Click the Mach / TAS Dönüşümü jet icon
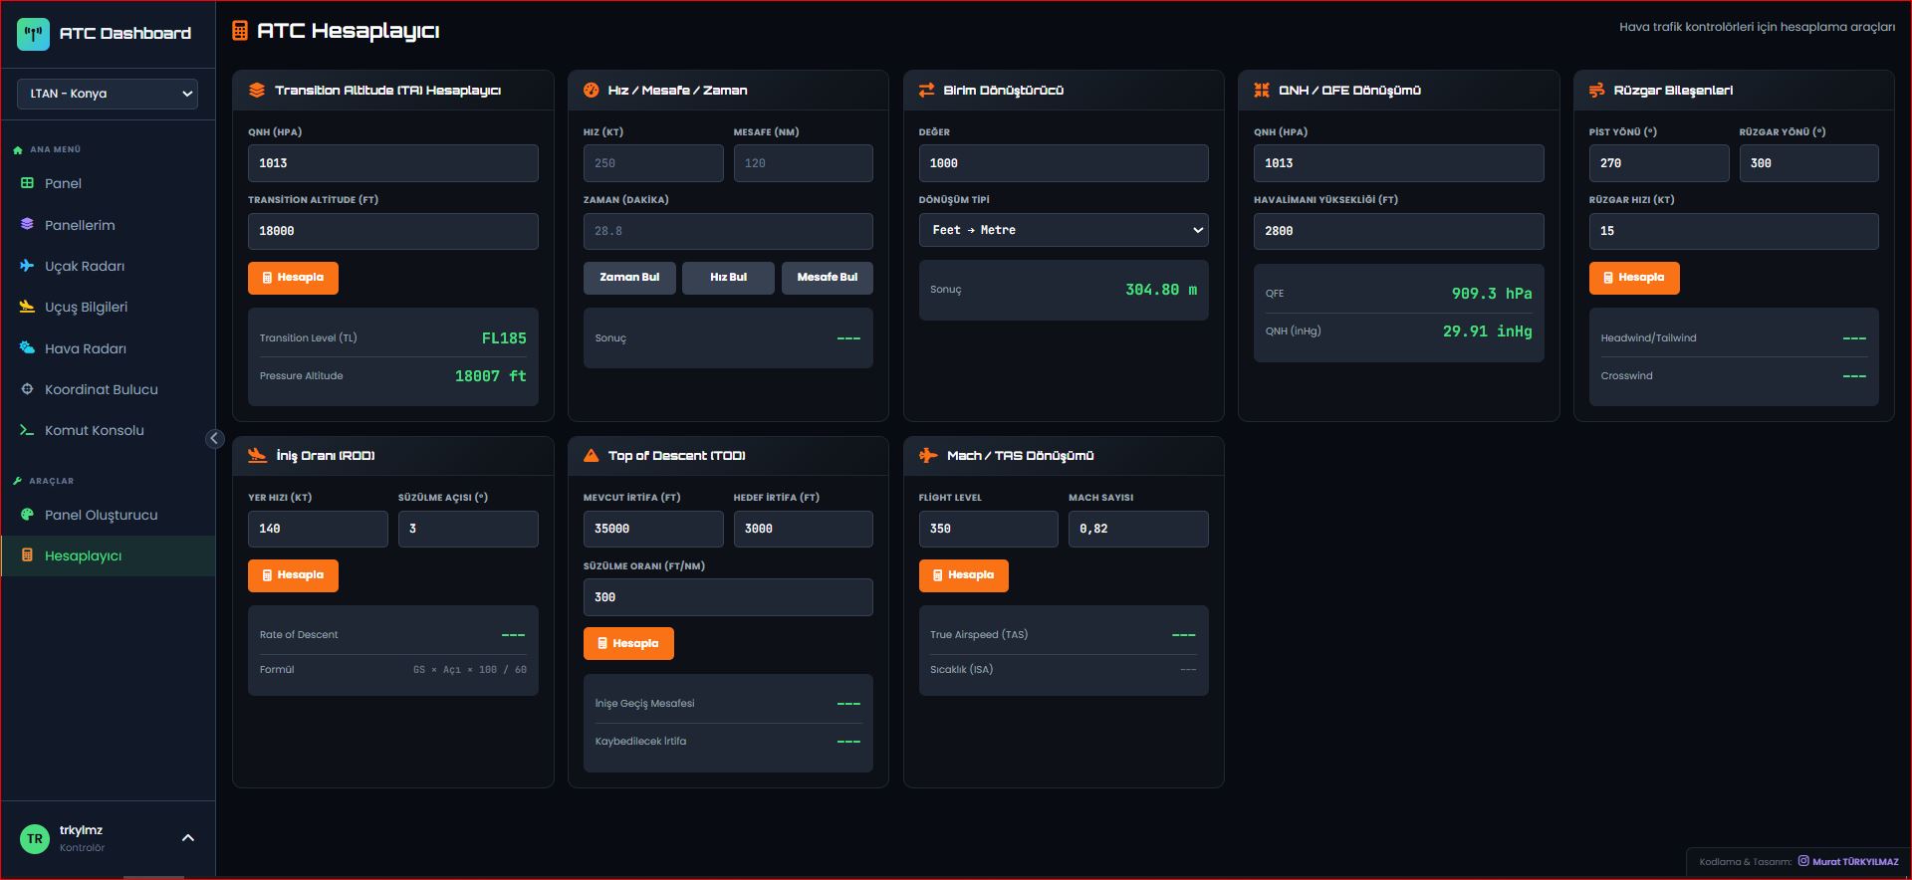Screen dimensions: 1912x880 coord(928,455)
